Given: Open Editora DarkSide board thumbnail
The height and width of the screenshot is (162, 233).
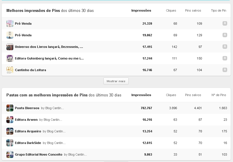Looking at the screenshot, I should pyautogui.click(x=10, y=143).
